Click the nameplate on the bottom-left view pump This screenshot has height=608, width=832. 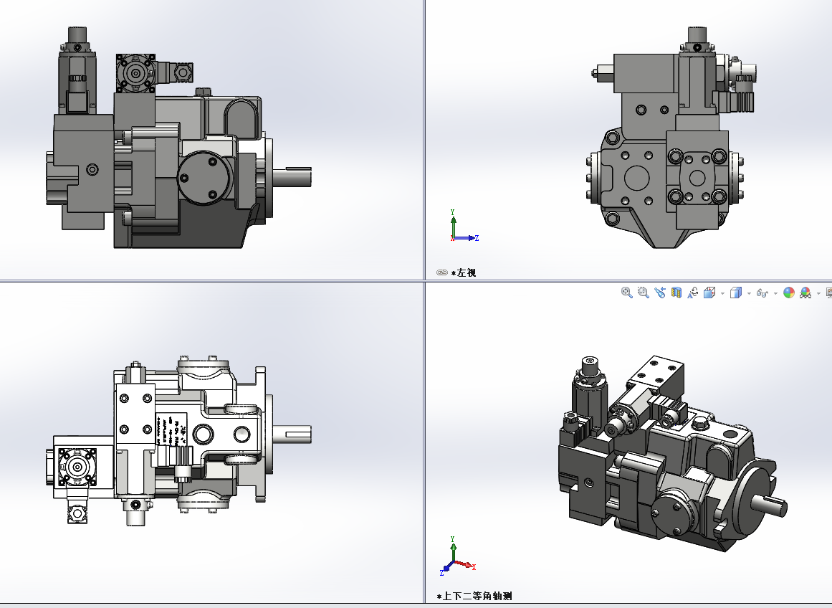point(172,430)
